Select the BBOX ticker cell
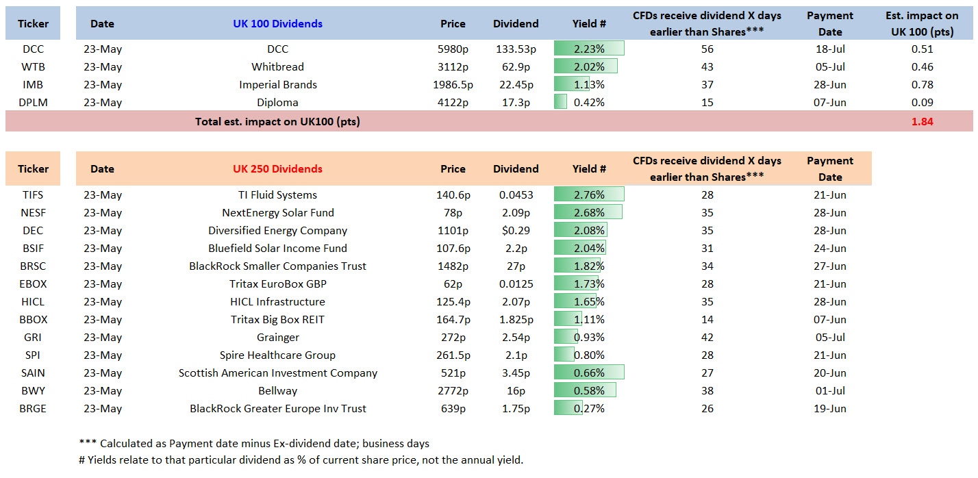The width and height of the screenshot is (978, 478). (x=33, y=319)
